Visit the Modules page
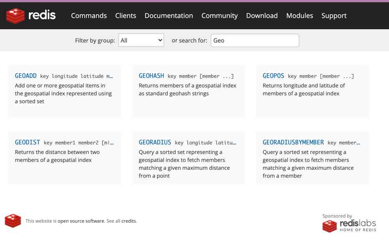This screenshot has height=246, width=389. (299, 16)
